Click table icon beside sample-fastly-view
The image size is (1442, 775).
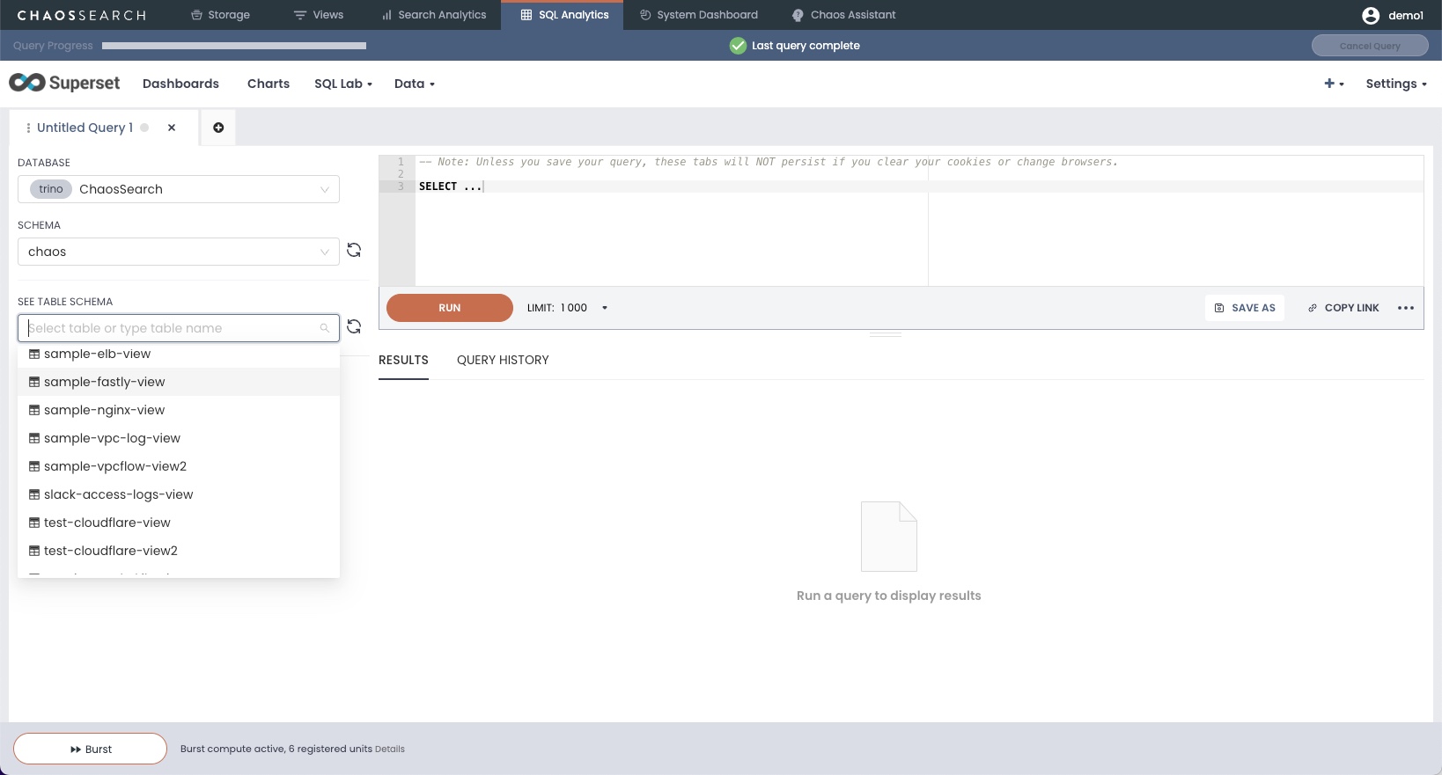(x=34, y=382)
